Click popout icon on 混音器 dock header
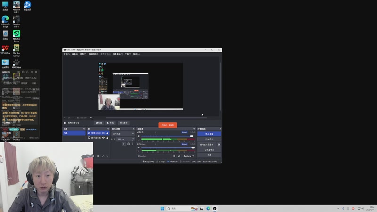This screenshot has width=377, height=212. (x=194, y=129)
